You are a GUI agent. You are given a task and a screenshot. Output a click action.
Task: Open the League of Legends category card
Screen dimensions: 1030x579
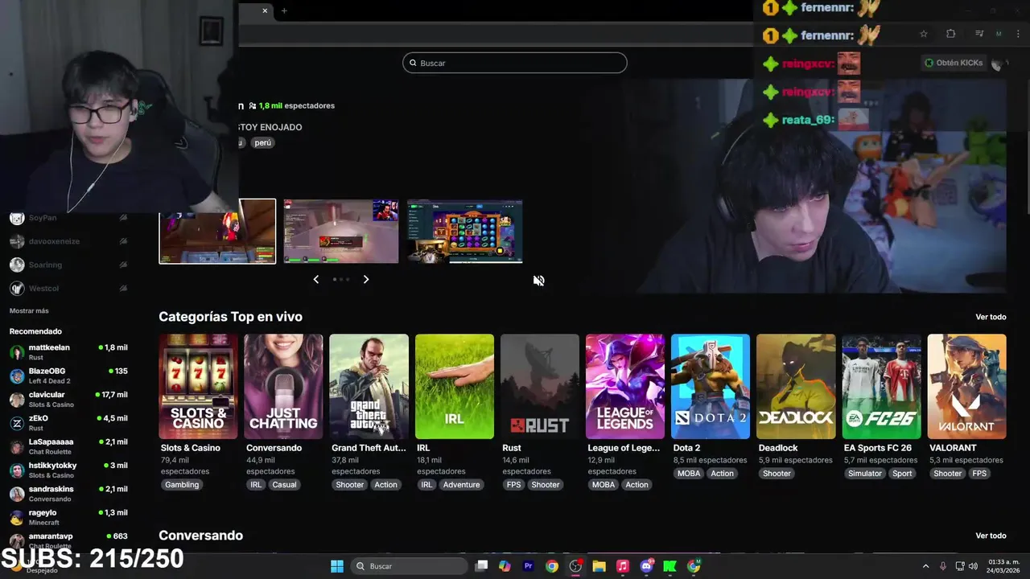tap(624, 387)
